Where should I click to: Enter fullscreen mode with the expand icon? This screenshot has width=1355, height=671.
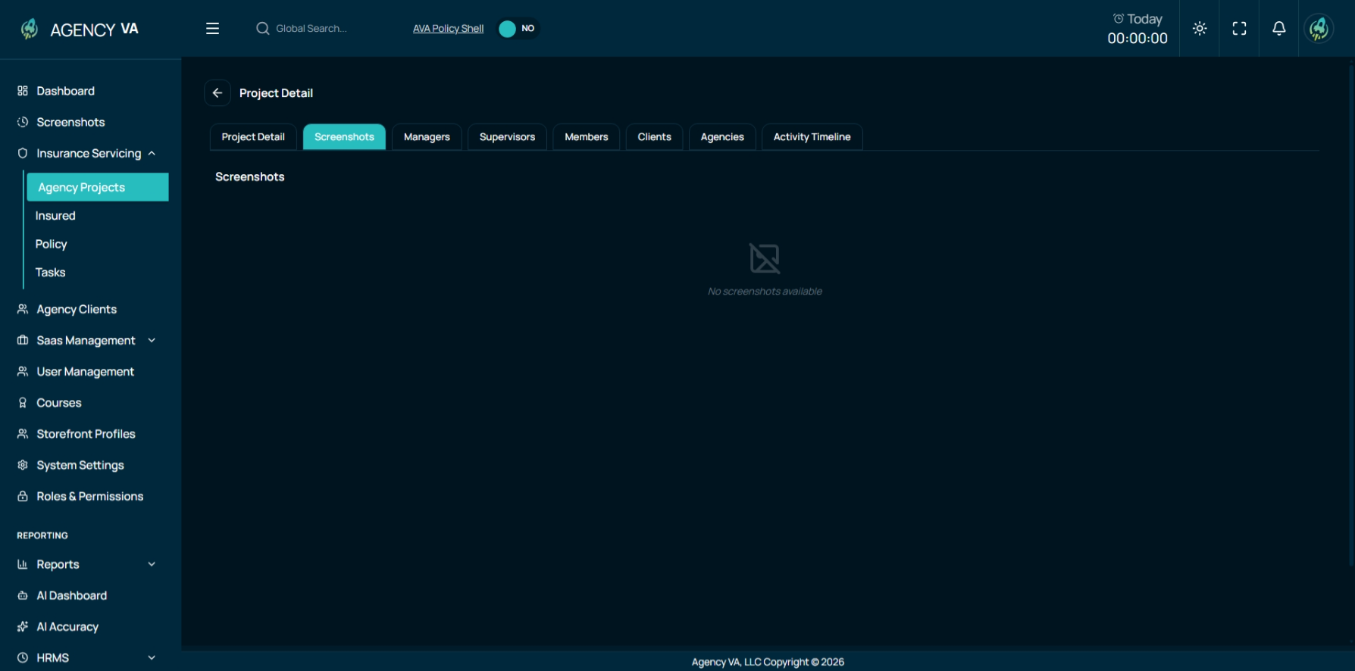pyautogui.click(x=1239, y=29)
